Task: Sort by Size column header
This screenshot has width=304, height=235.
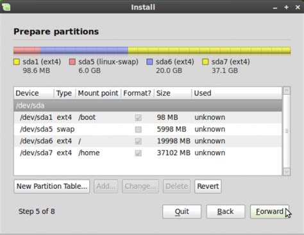Action: click(173, 93)
